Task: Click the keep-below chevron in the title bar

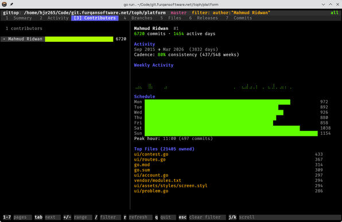Action: (x=323, y=5)
